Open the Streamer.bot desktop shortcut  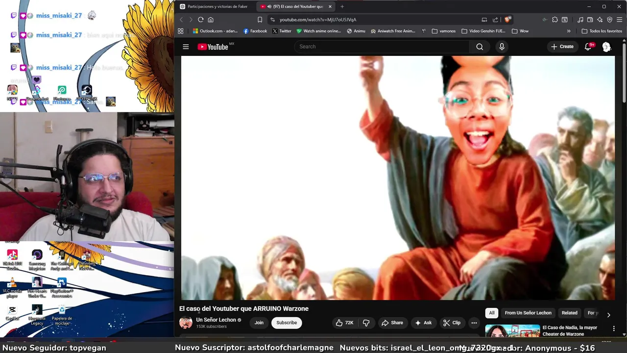(37, 93)
